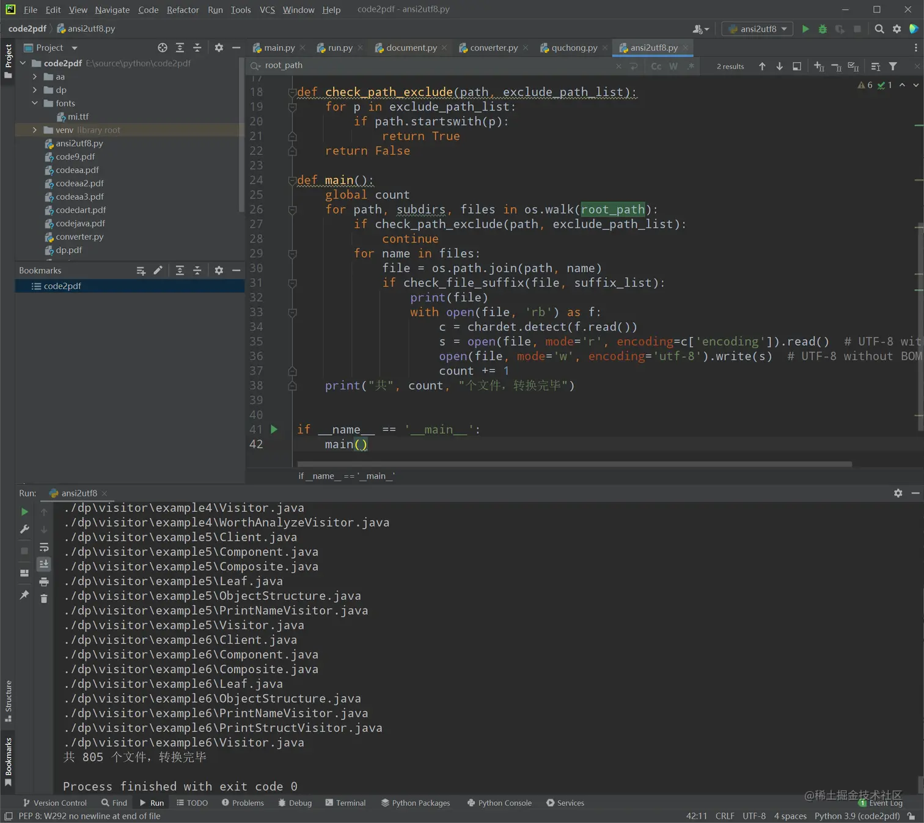Image resolution: width=924 pixels, height=823 pixels.
Task: Clear Run console with trash icon
Action: [44, 599]
